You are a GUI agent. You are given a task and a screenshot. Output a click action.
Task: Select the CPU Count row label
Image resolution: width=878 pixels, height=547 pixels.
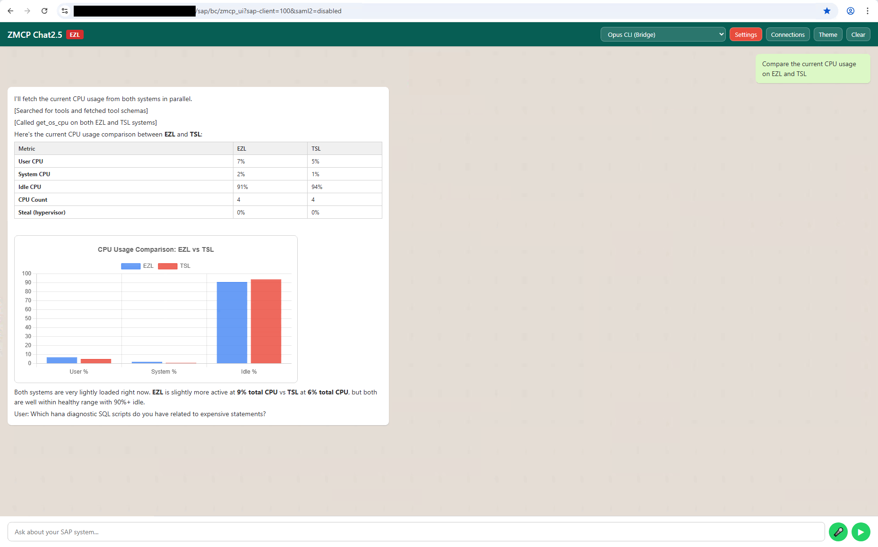pyautogui.click(x=33, y=199)
